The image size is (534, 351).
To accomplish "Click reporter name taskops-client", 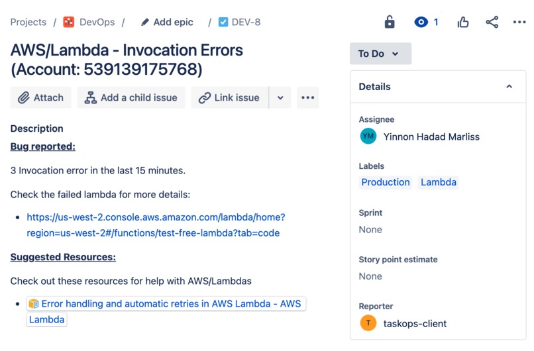I will pyautogui.click(x=415, y=323).
